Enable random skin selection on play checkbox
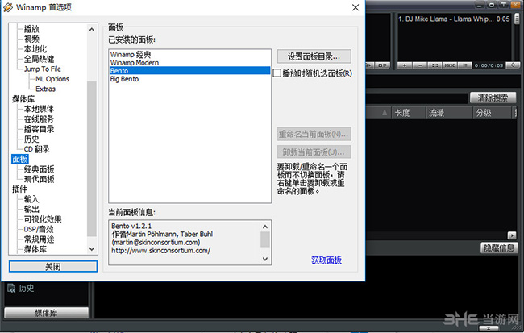 click(277, 73)
